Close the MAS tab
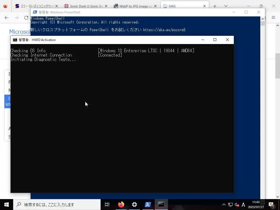280x210 pixels. (205, 6)
